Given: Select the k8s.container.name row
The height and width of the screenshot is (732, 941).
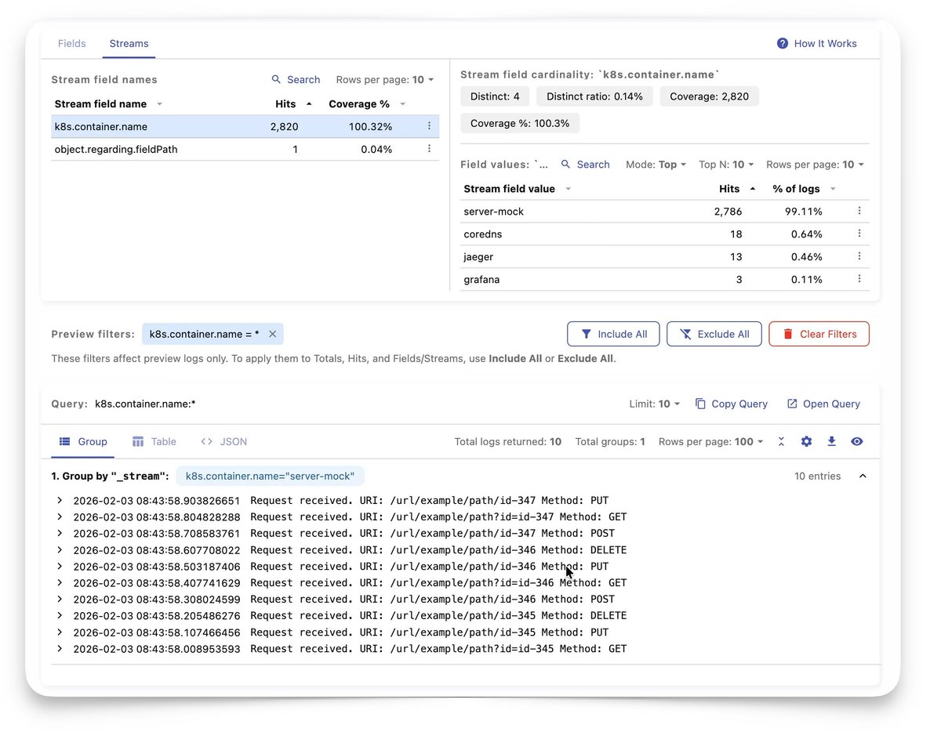Looking at the screenshot, I should [x=245, y=126].
